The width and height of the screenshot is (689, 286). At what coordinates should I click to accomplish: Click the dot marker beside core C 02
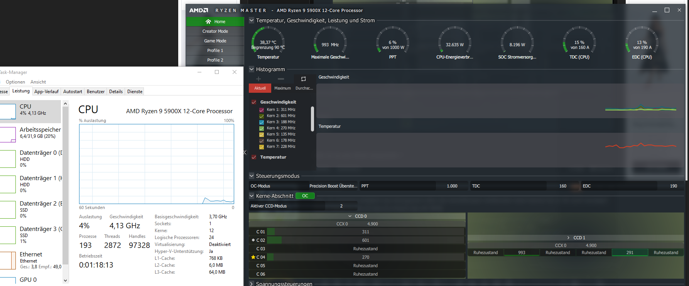tap(253, 240)
